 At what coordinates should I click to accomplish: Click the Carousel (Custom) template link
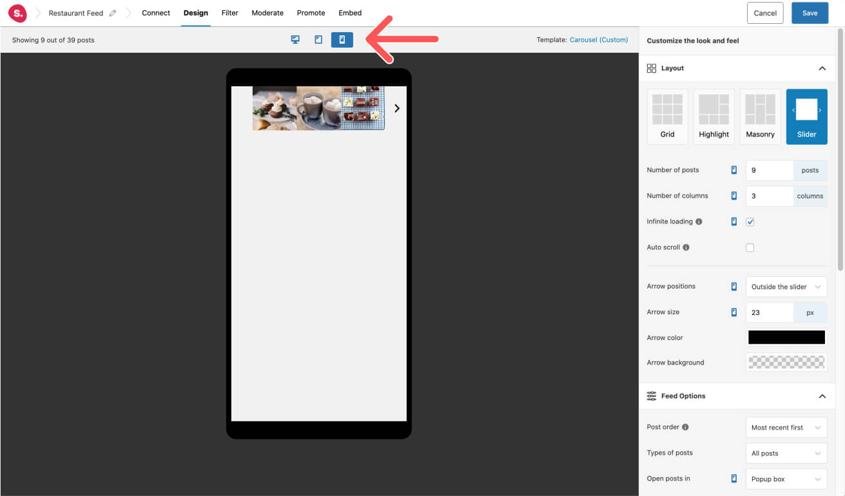click(598, 40)
